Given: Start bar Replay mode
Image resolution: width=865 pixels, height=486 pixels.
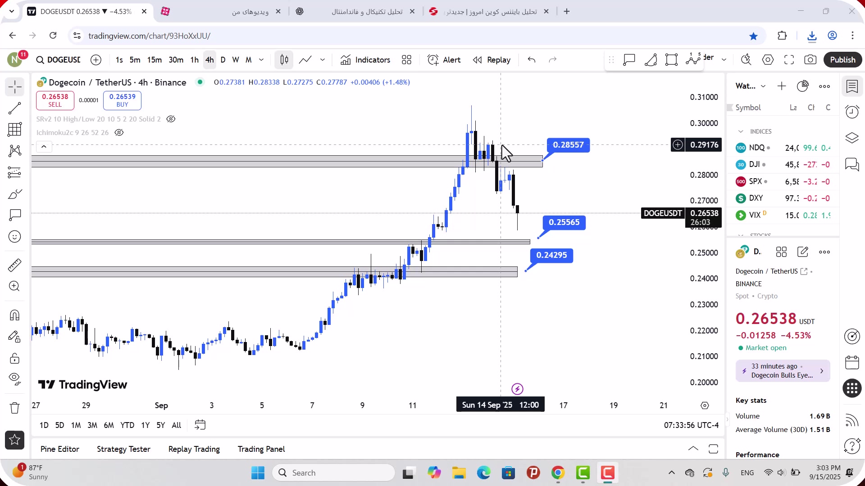Looking at the screenshot, I should click(x=492, y=60).
